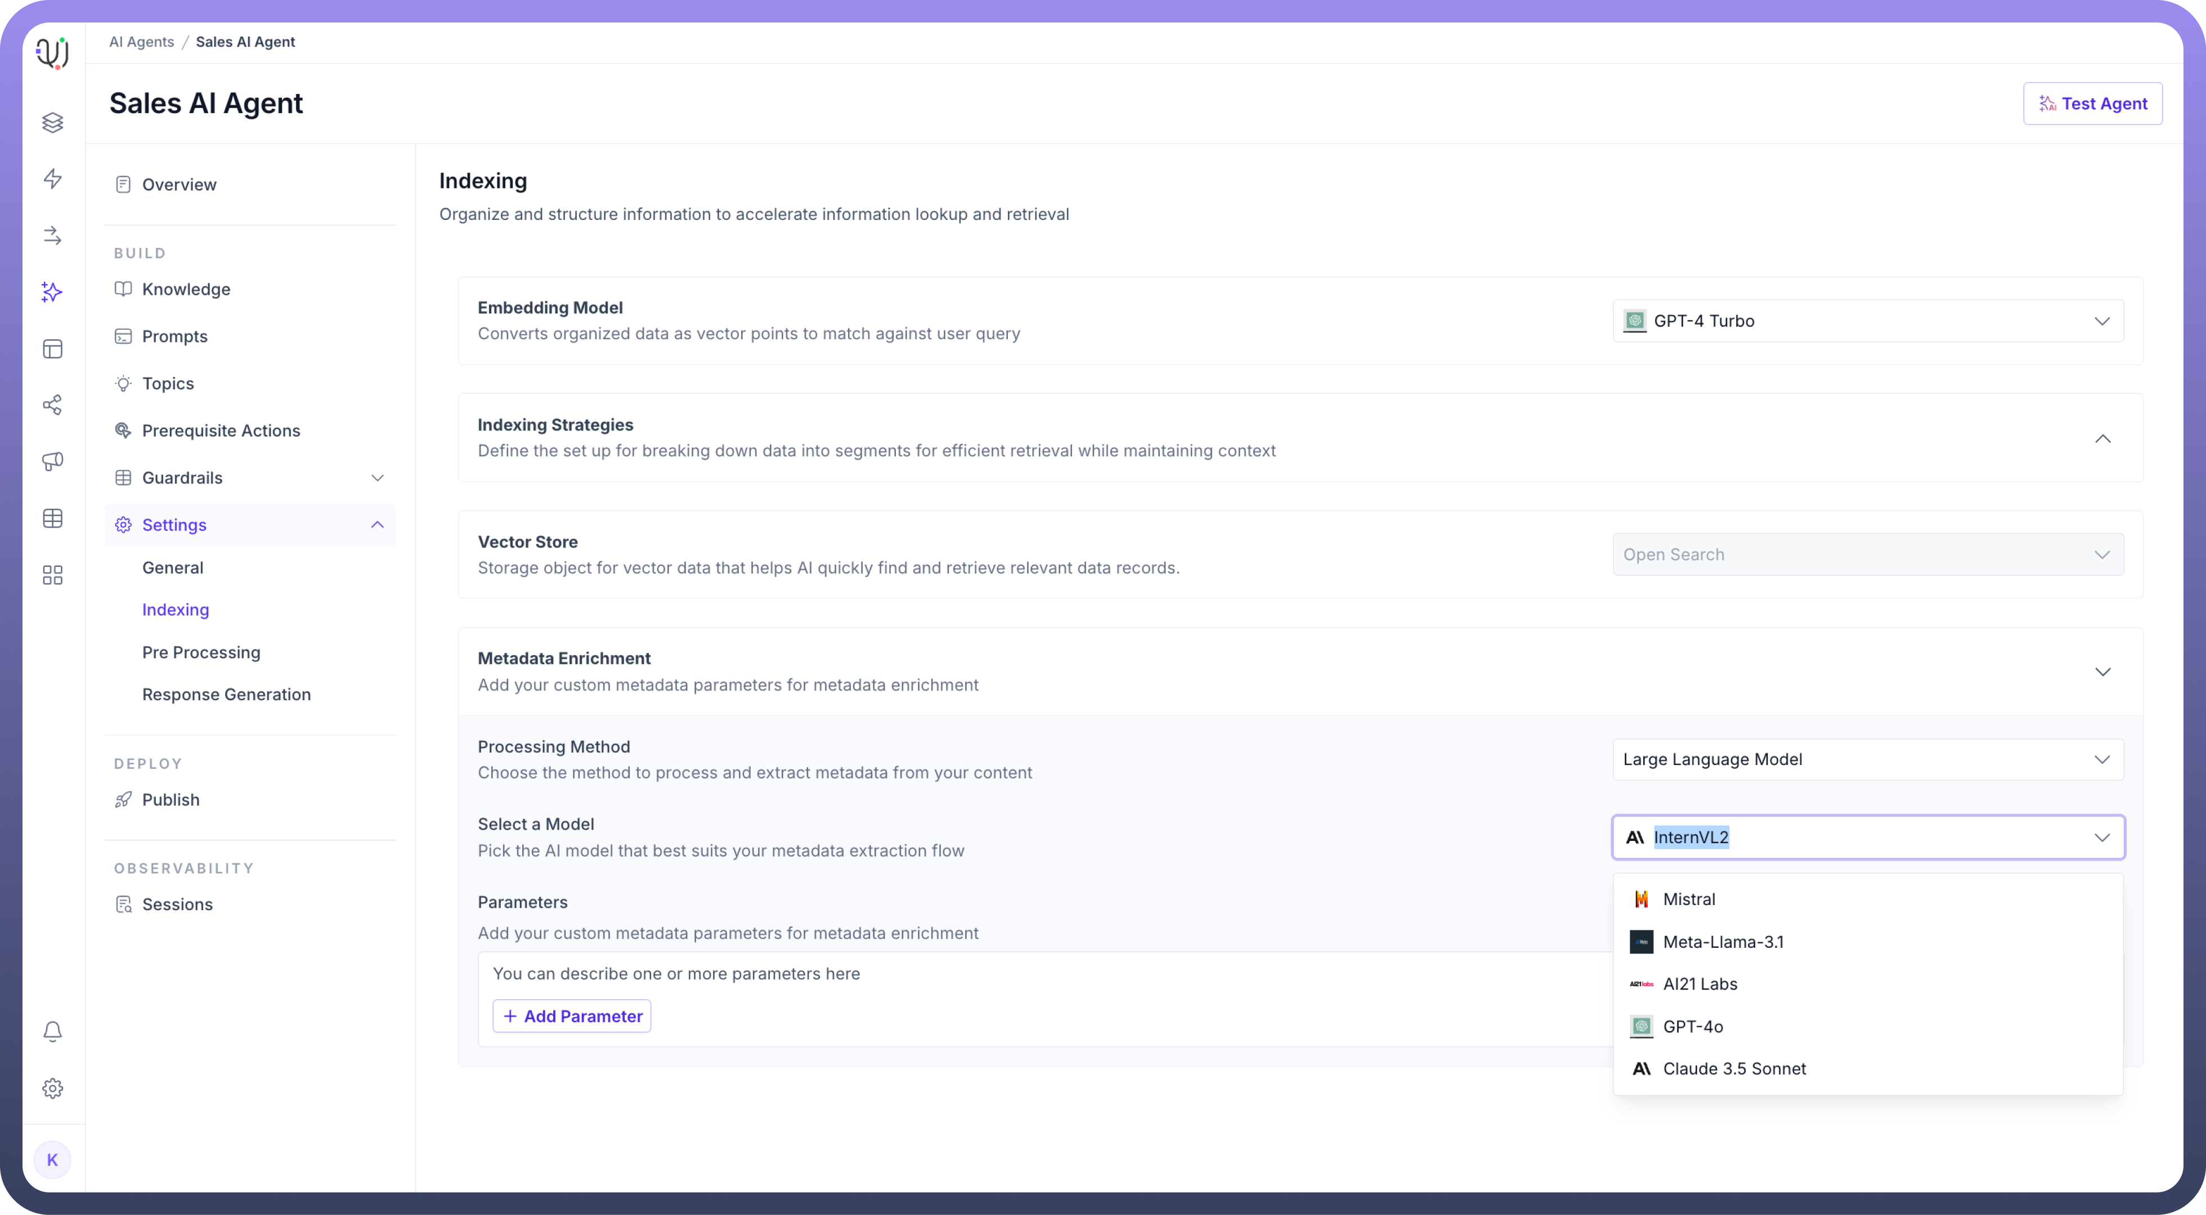This screenshot has height=1215, width=2206.
Task: Go to Pre Processing settings page
Action: tap(201, 652)
